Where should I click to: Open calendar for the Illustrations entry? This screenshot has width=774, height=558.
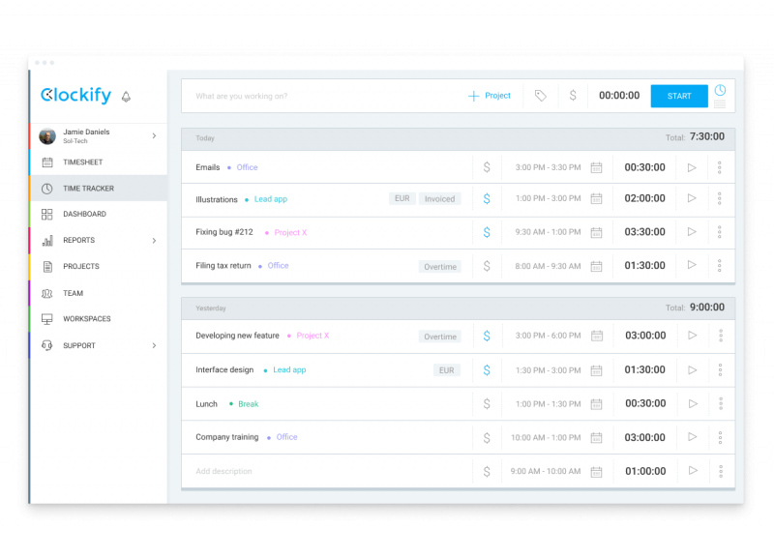(596, 199)
